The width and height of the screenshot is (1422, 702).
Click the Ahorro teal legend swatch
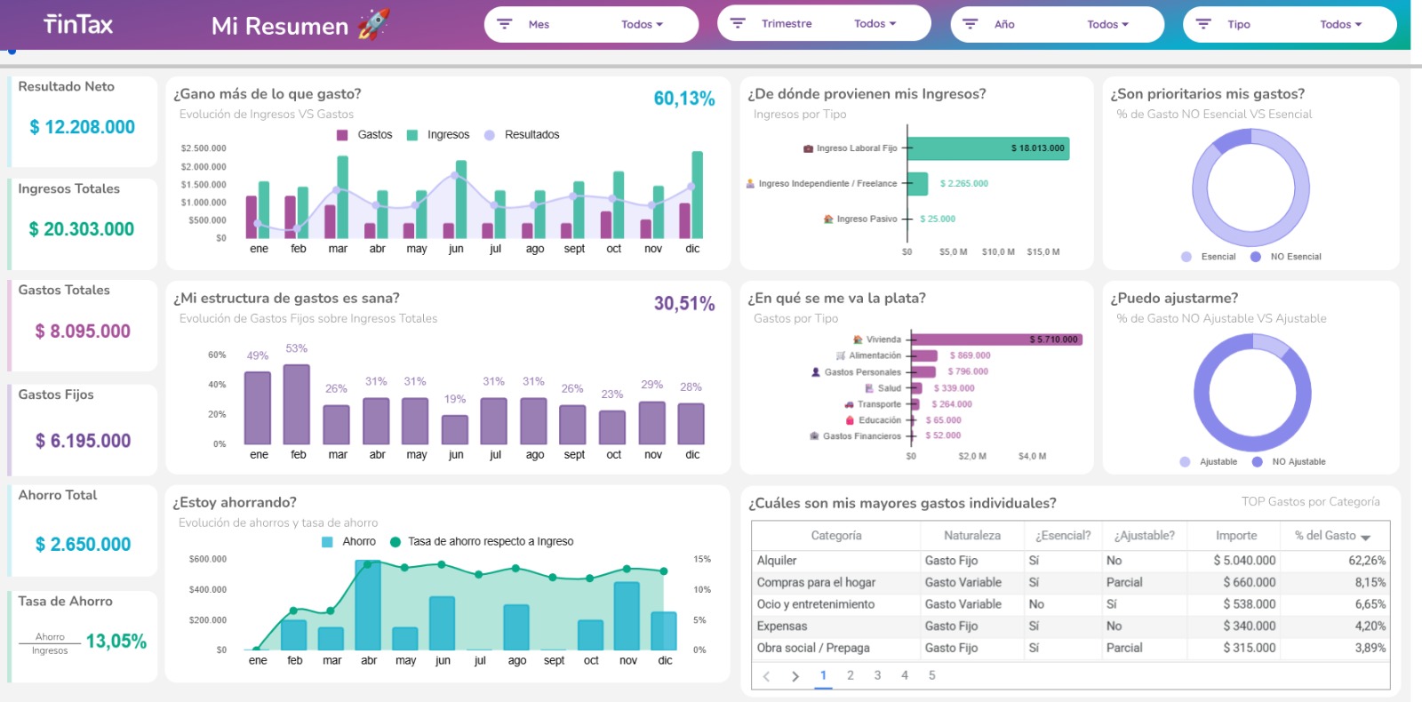[x=327, y=542]
